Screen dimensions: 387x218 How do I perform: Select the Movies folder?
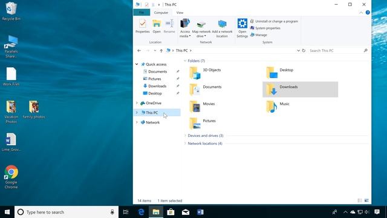pyautogui.click(x=202, y=107)
